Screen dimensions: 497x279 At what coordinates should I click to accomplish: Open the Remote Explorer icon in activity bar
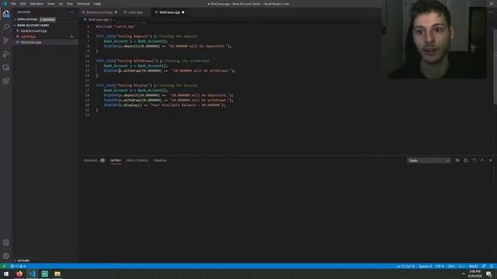pos(6,67)
